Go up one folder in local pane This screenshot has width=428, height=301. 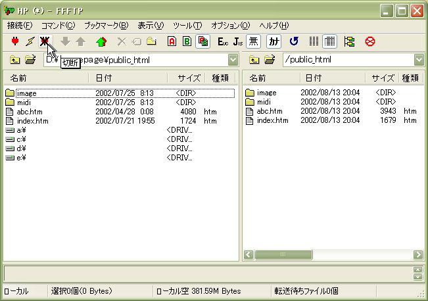pyautogui.click(x=15, y=60)
